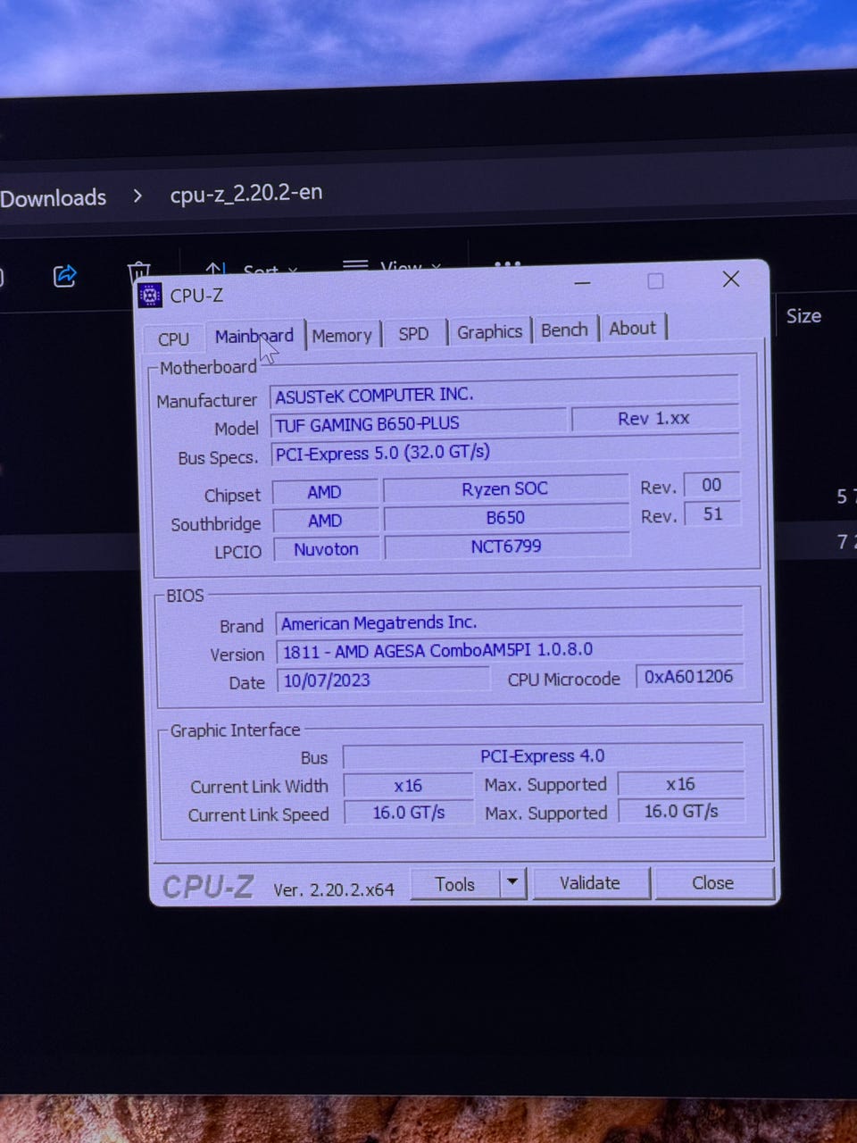Click the Southbridge B650 field
The width and height of the screenshot is (857, 1143).
tap(505, 517)
